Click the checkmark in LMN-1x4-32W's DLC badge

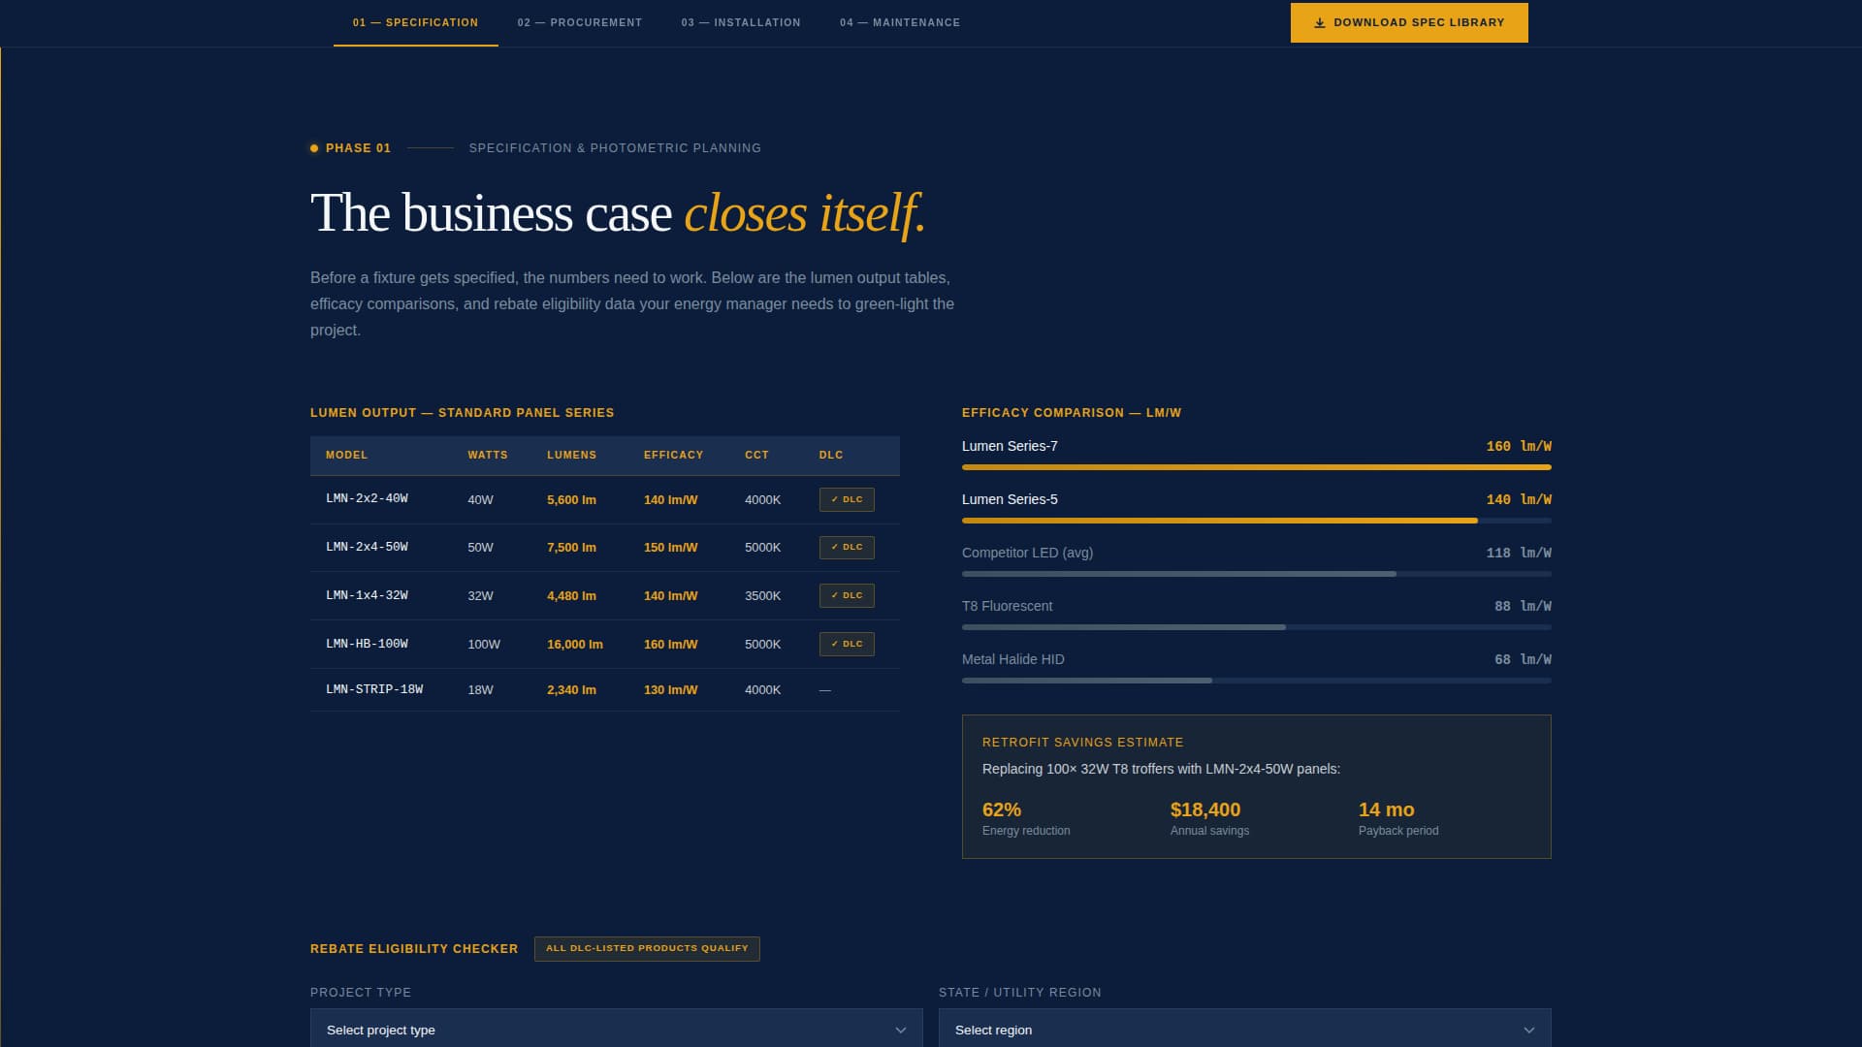[x=834, y=595]
